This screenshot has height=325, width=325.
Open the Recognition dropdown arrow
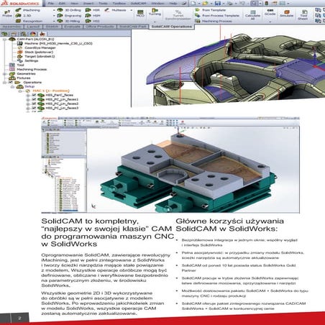click(54, 22)
